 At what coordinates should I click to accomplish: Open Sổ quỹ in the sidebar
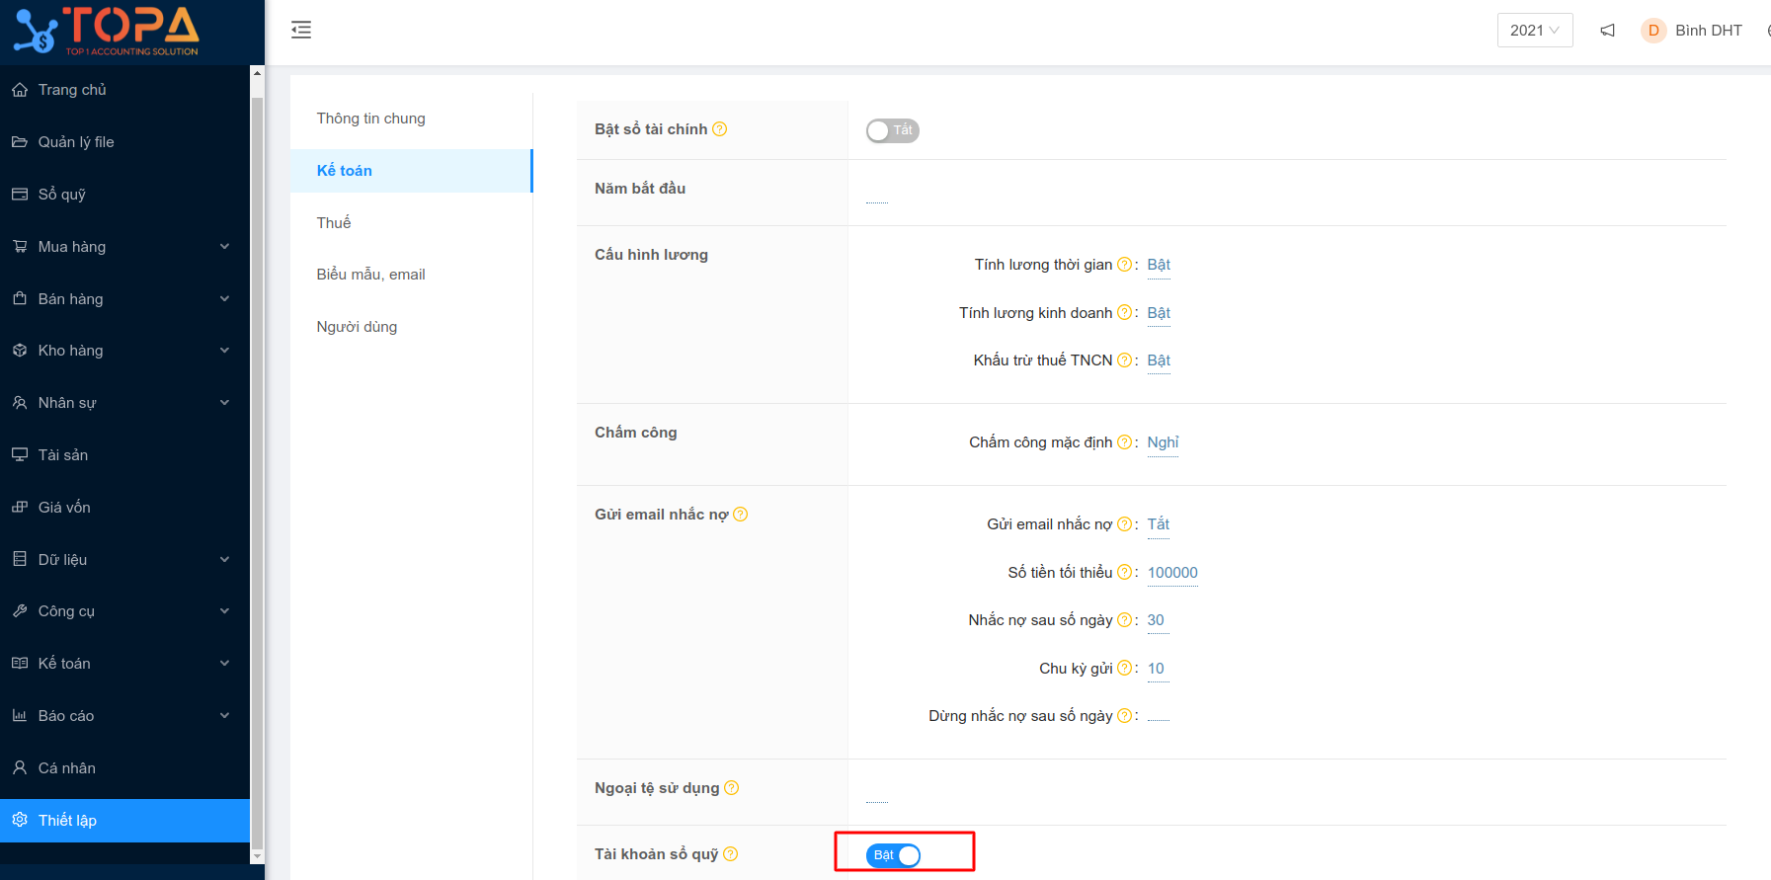[x=124, y=195]
